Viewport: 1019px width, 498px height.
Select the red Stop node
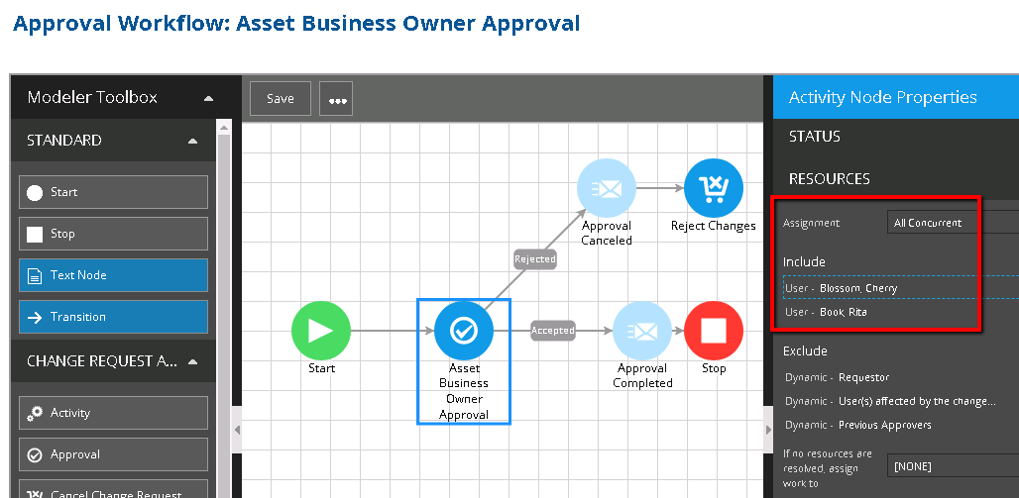(x=713, y=331)
